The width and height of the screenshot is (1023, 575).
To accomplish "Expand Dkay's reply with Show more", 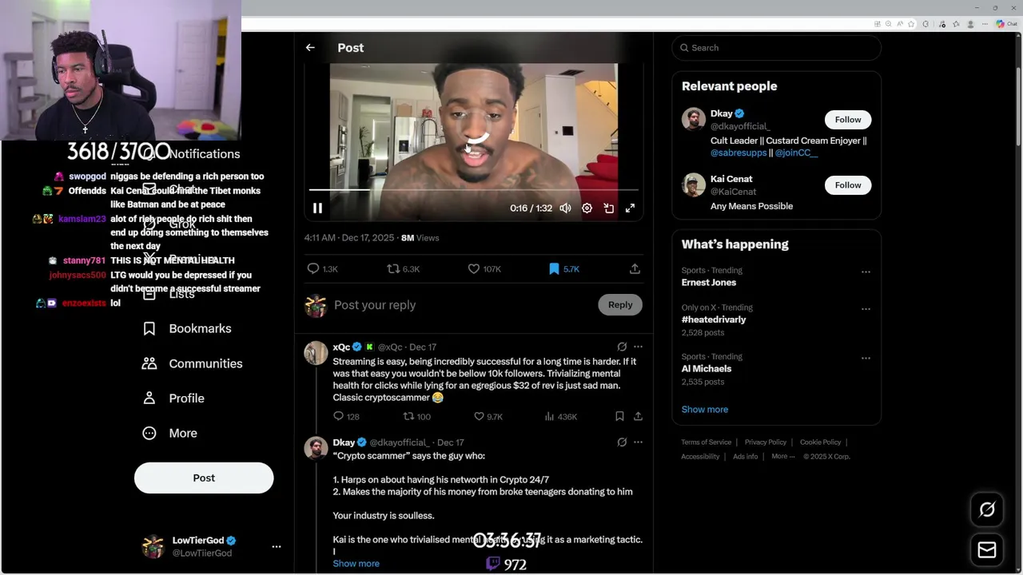I will coord(356,564).
